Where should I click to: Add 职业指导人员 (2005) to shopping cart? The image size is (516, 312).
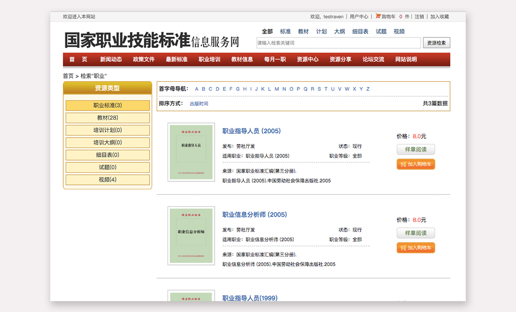pos(416,164)
